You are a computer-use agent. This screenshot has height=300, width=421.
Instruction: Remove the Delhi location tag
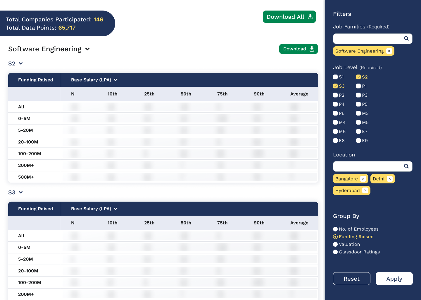(389, 179)
